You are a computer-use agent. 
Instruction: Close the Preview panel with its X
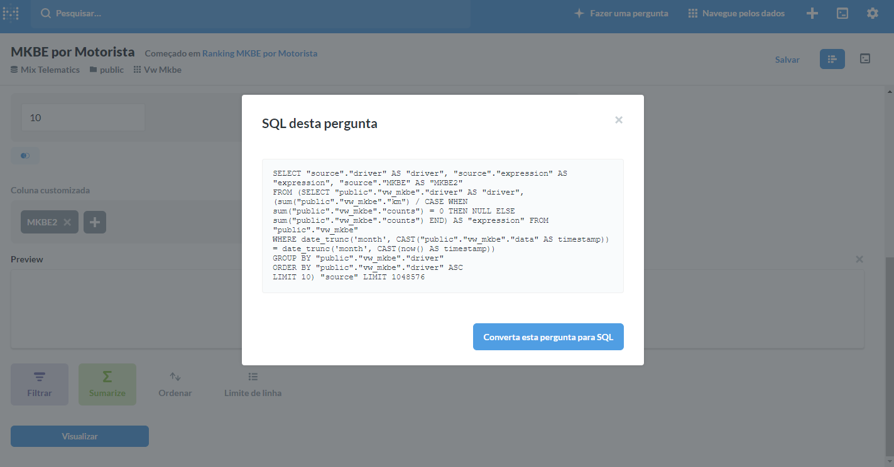coord(859,259)
